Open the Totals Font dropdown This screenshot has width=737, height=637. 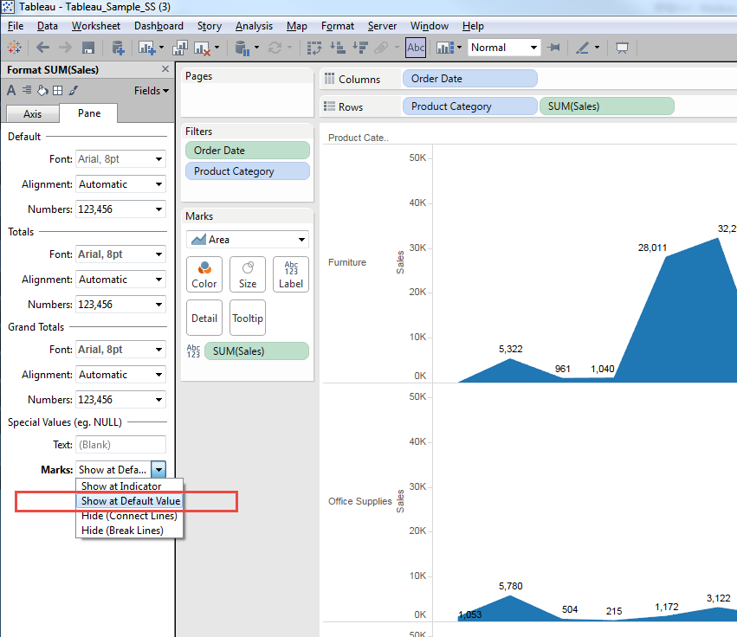[120, 254]
